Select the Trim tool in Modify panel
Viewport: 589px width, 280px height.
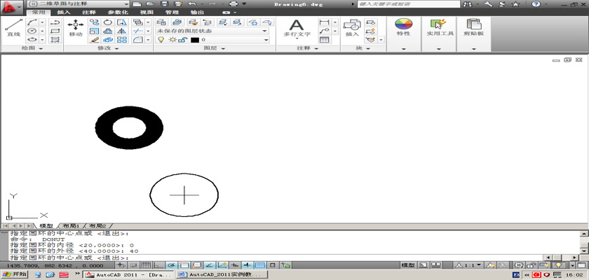point(138,31)
